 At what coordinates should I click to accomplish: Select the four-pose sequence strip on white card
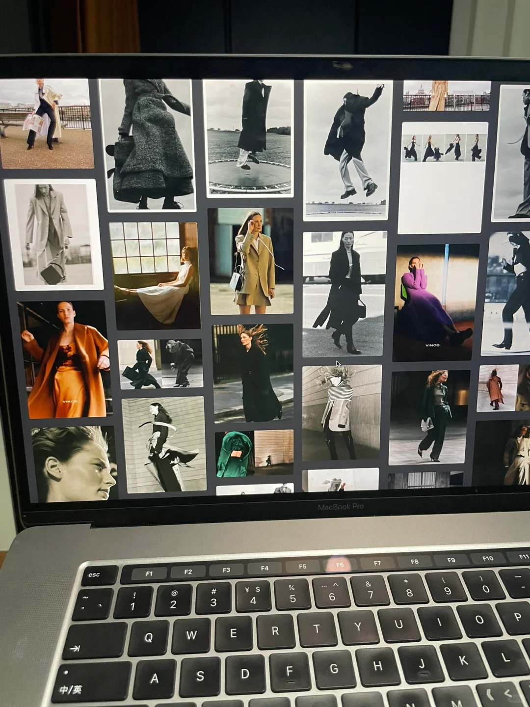(443, 178)
